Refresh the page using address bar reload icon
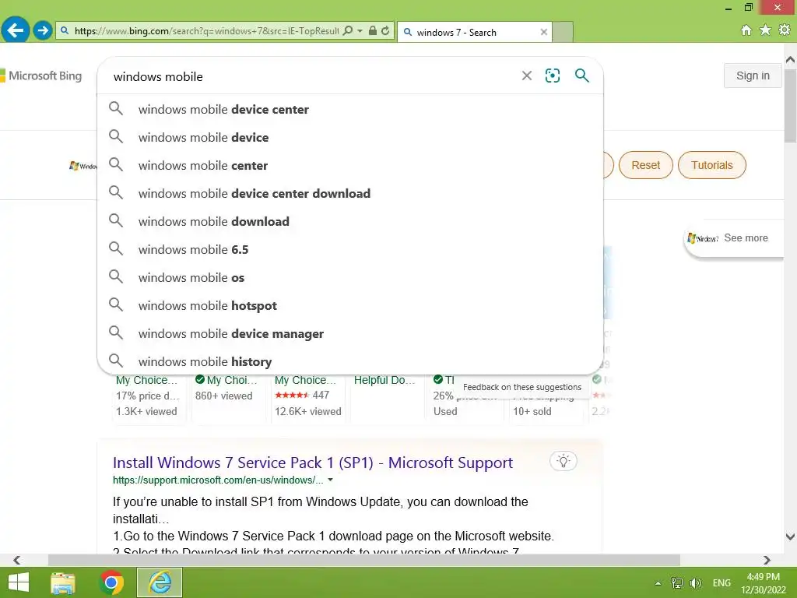 386,31
